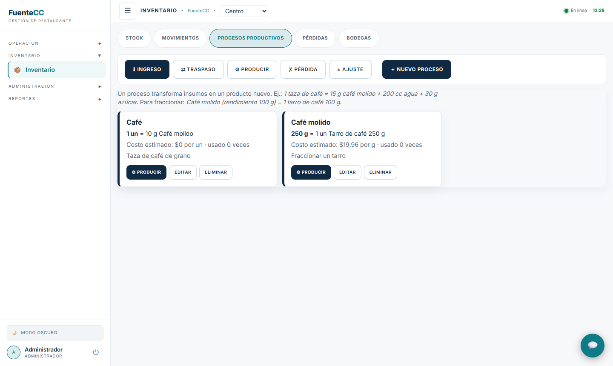The image size is (613, 366).
Task: Edit the Café molido process
Action: pos(347,172)
